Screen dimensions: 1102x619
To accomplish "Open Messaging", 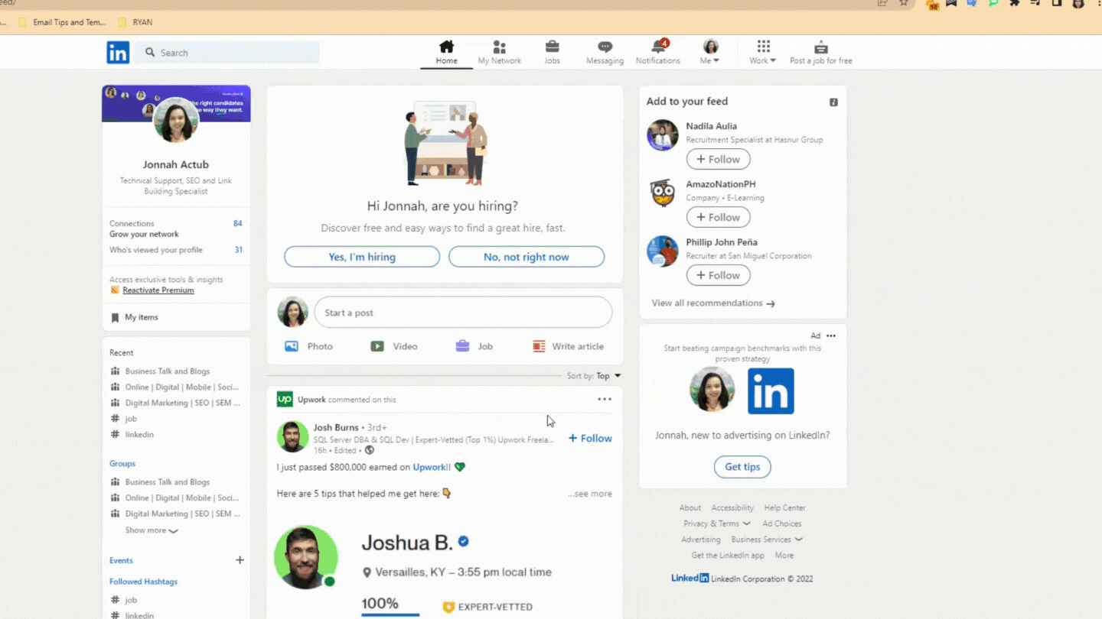I will [x=605, y=53].
